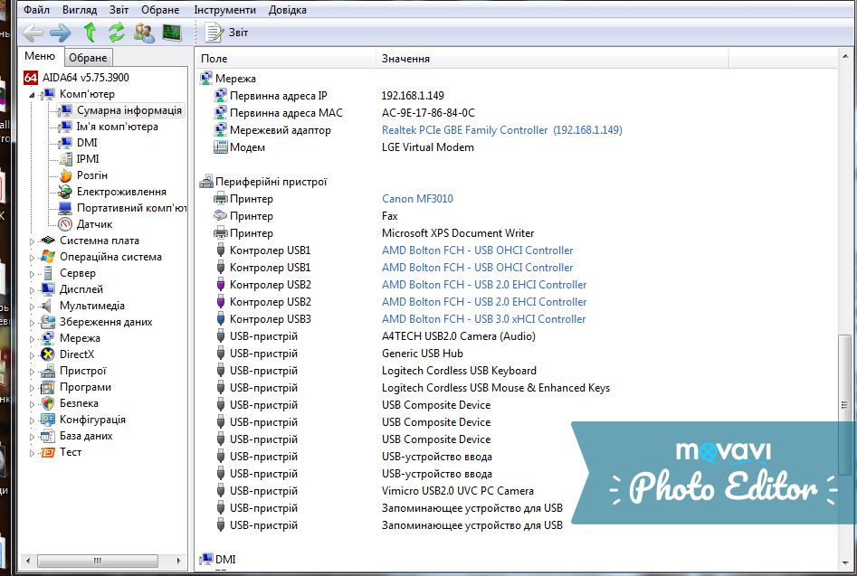Click the Системна плата motherboard icon

click(48, 241)
